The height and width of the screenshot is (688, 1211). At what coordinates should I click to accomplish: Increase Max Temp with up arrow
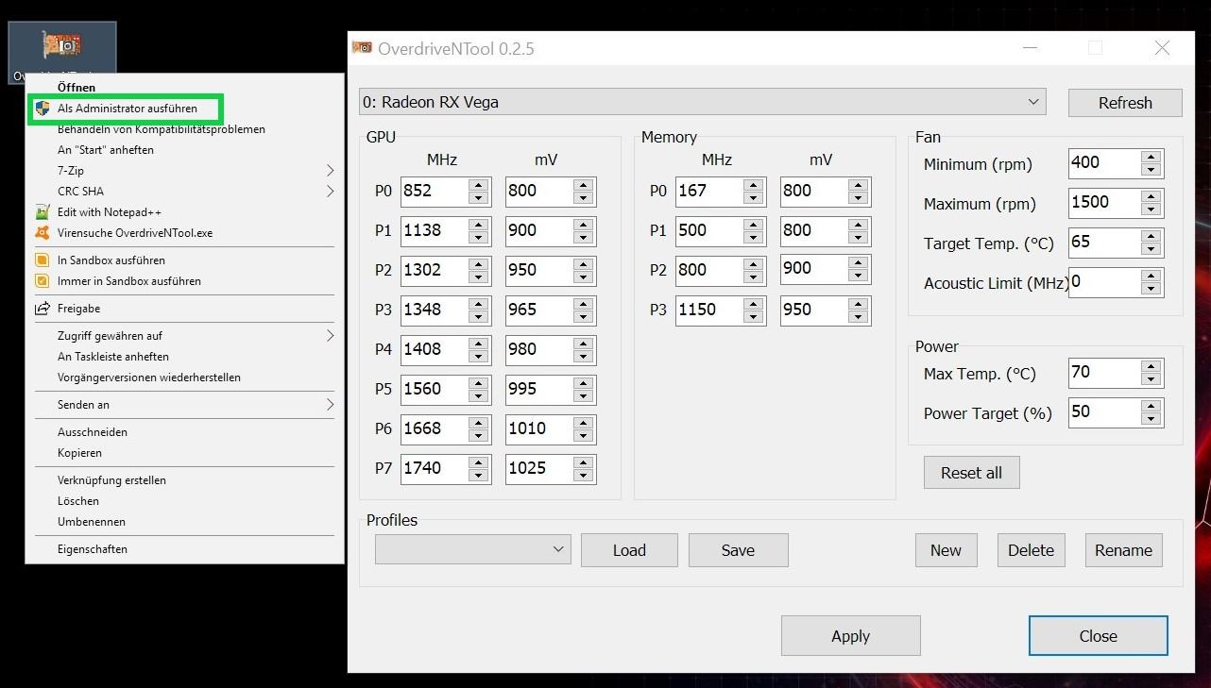click(x=1151, y=366)
